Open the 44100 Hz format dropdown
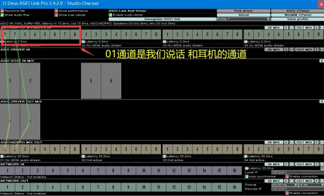The height and width of the screenshot is (196, 324). 285,185
